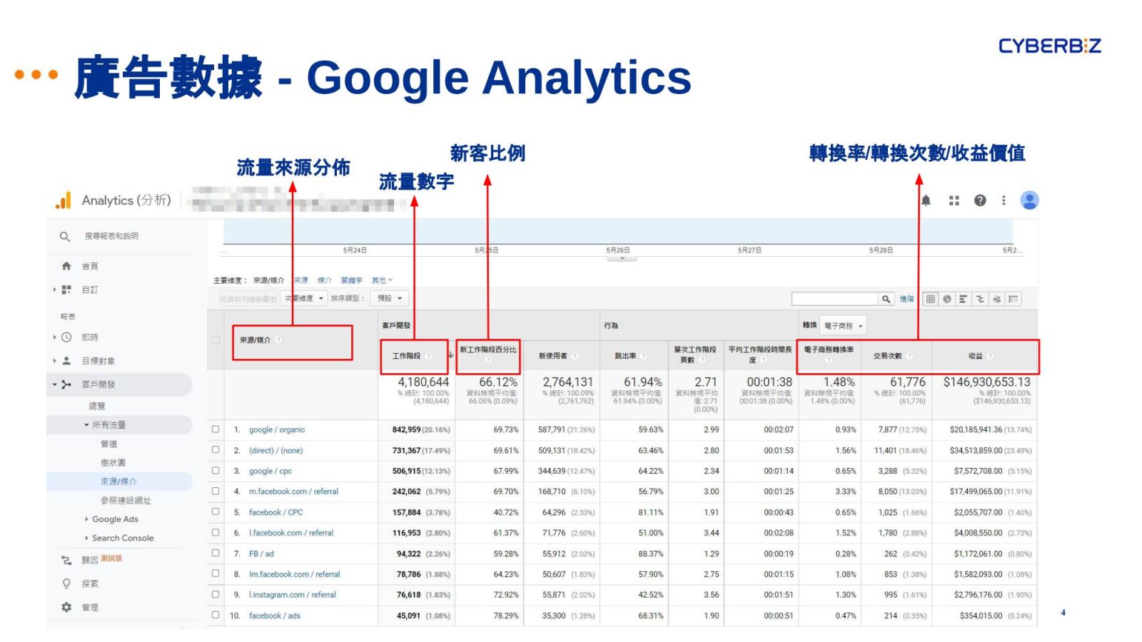Switch to data table view icon
The width and height of the screenshot is (1142, 642).
(x=930, y=299)
